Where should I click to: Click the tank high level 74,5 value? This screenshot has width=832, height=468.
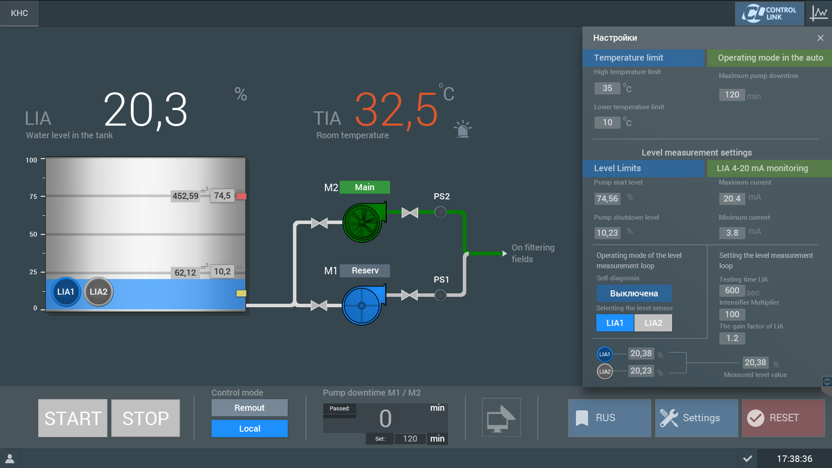click(x=222, y=195)
